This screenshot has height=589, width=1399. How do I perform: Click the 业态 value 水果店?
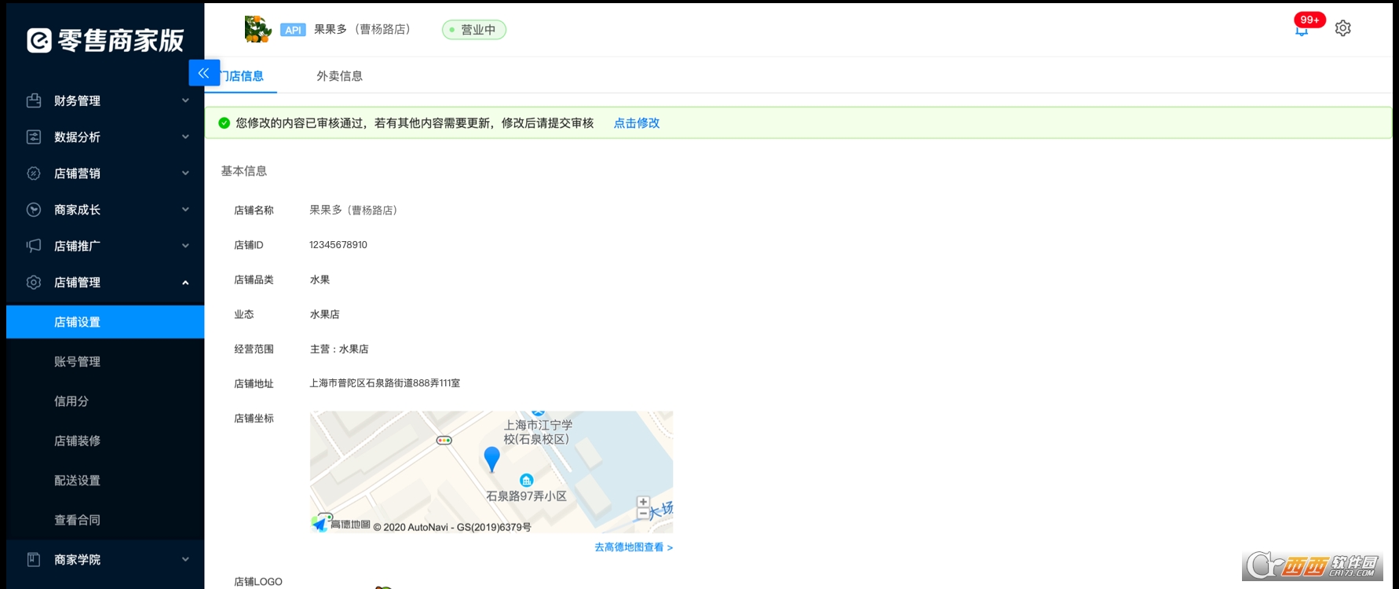pyautogui.click(x=325, y=314)
